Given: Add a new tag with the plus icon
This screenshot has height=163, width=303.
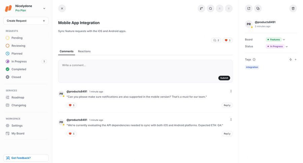Looking at the screenshot, I should [296, 60].
